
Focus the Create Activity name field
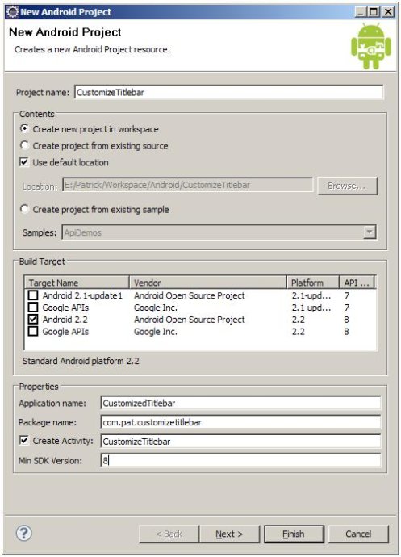pos(240,442)
